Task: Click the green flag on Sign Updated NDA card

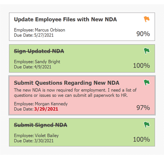Action: pos(146,51)
